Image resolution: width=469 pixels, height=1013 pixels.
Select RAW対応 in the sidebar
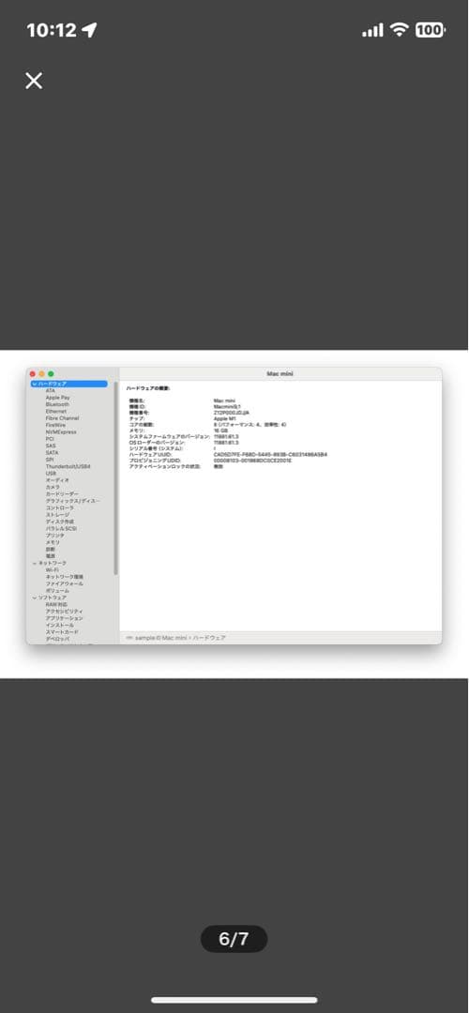point(56,605)
